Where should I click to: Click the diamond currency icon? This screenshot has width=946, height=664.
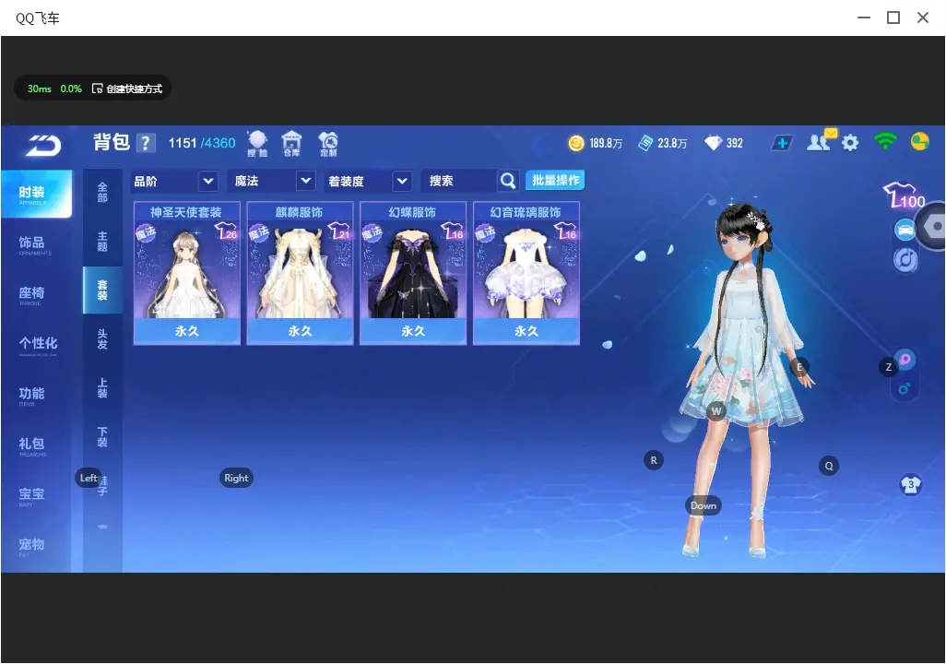[x=713, y=143]
